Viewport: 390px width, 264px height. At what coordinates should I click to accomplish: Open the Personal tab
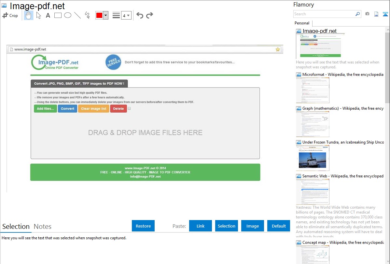pos(302,23)
